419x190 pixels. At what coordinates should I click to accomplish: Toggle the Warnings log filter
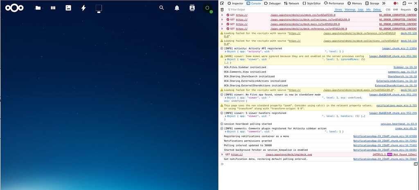point(350,9)
